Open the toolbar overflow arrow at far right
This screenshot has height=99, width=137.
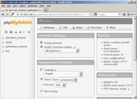[135, 14]
